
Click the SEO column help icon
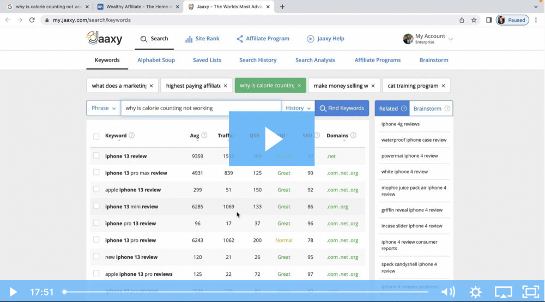click(317, 135)
